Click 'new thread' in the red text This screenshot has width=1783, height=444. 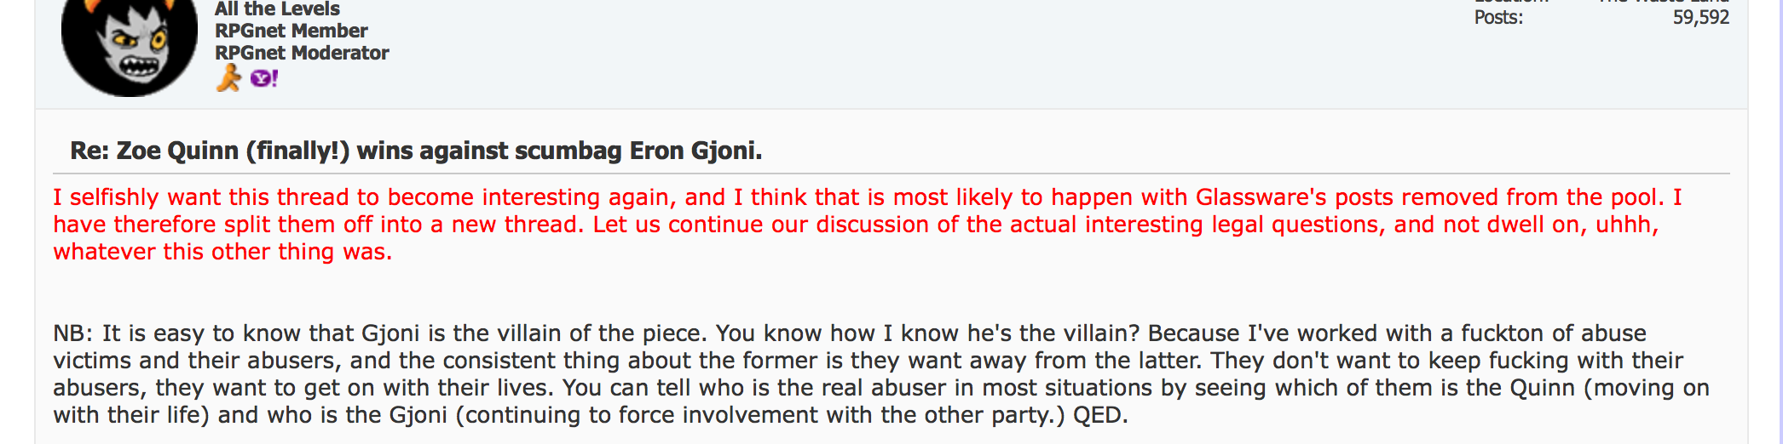click(514, 225)
